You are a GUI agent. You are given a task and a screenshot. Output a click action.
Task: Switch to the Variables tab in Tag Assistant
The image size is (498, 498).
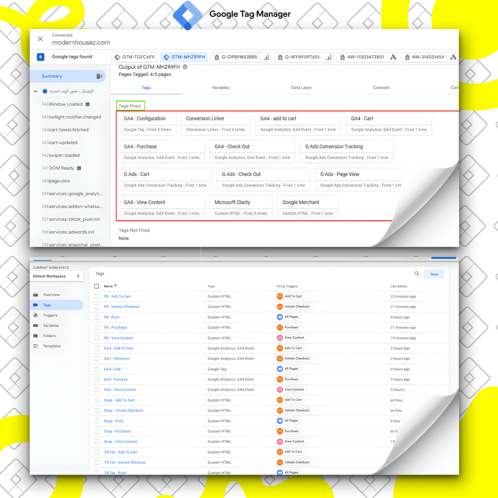click(x=221, y=88)
